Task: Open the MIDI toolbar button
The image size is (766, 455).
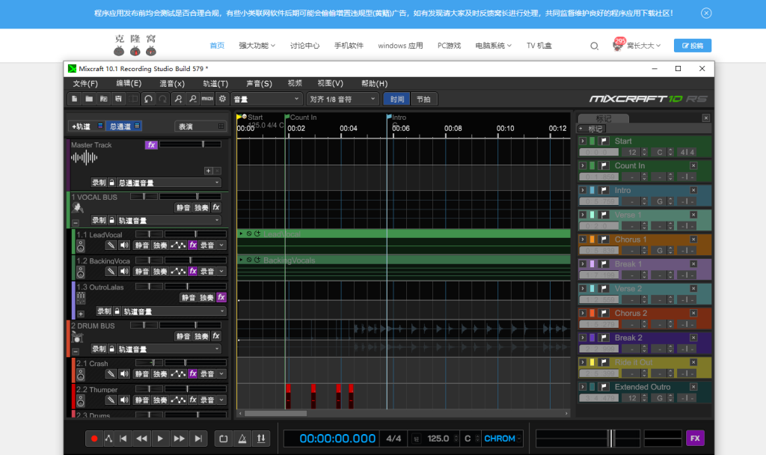Action: click(x=207, y=99)
